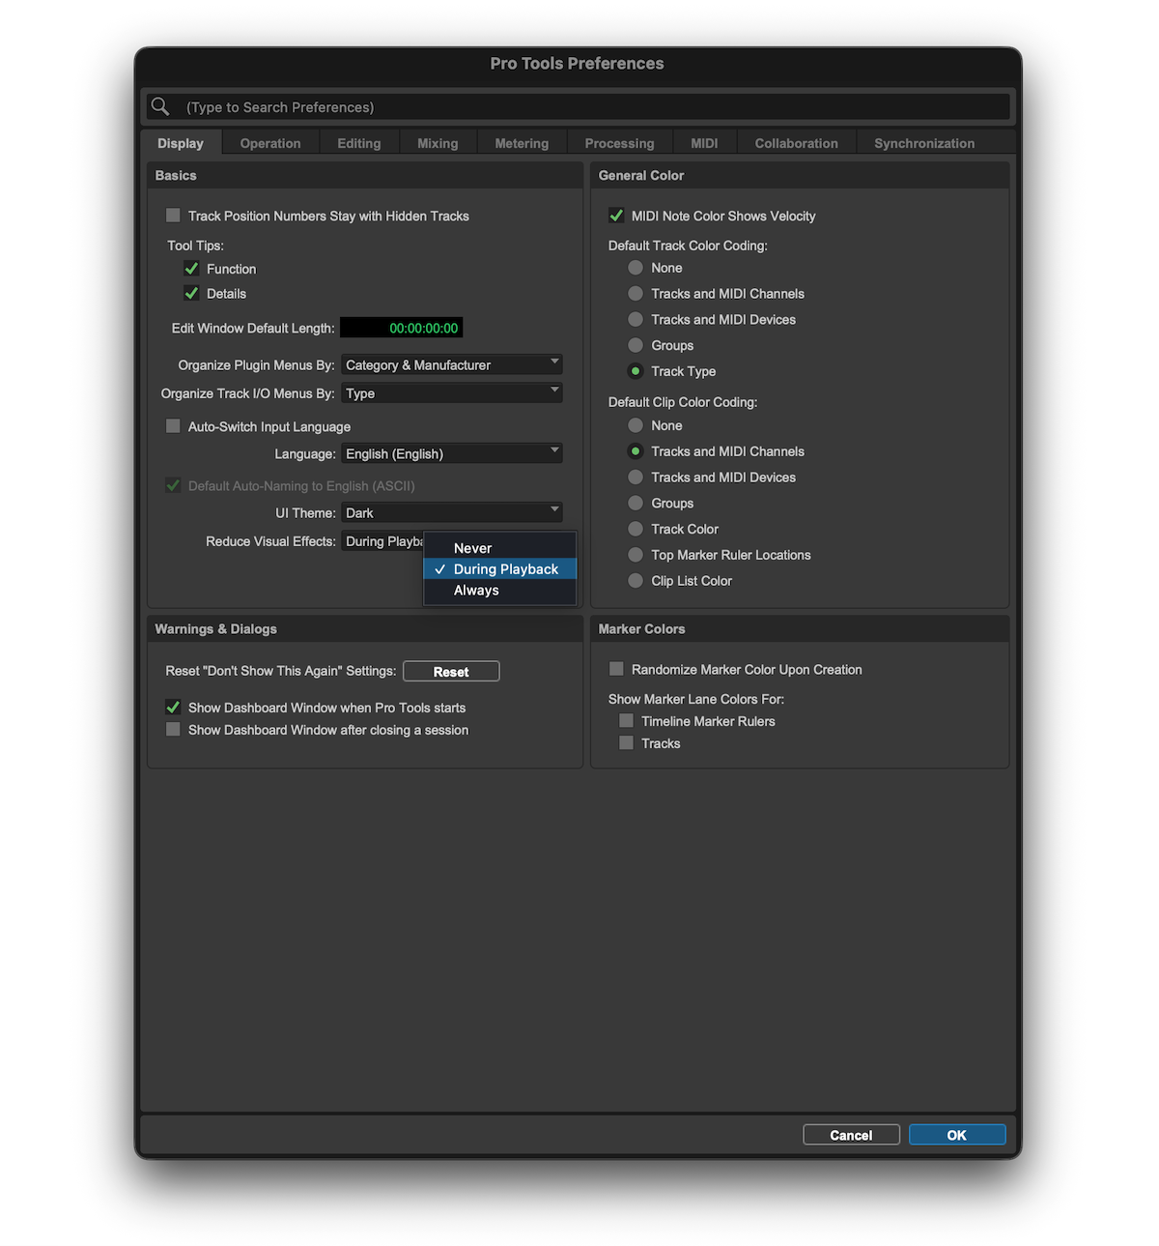This screenshot has width=1159, height=1246.
Task: Open the Organize Plugin Menus By dropdown
Action: tap(452, 364)
